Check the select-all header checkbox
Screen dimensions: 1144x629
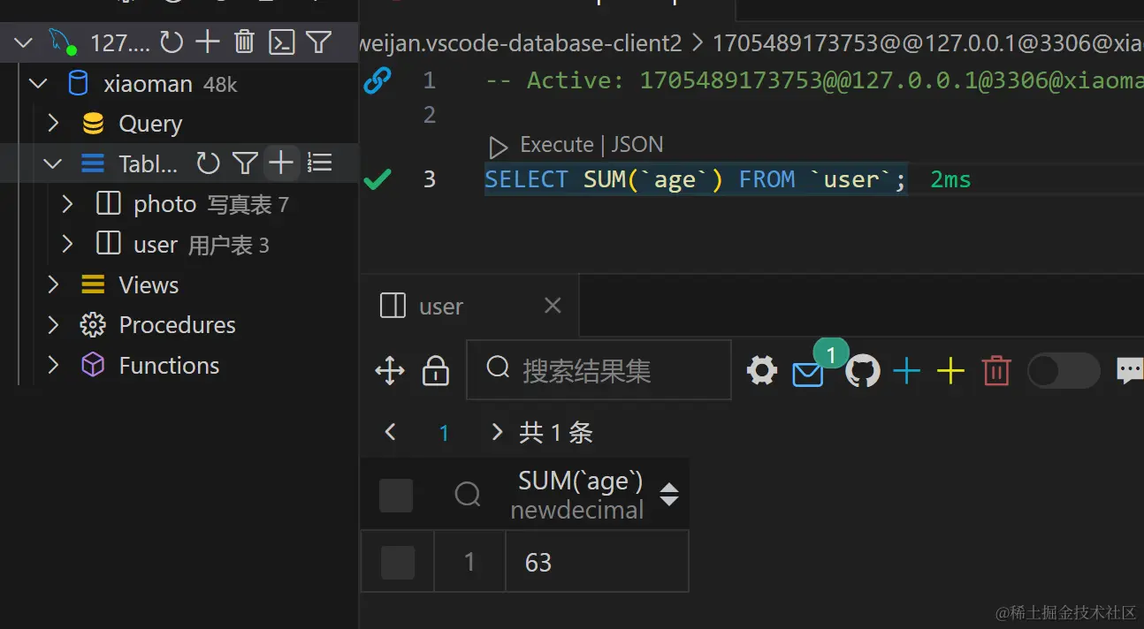click(x=396, y=496)
